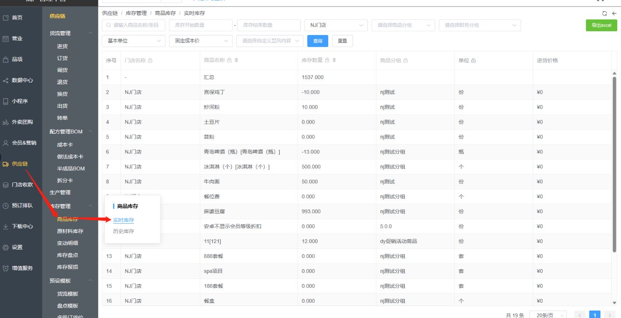621x318 pixels.
Task: Select 半成品BOM in the submenu
Action: [71, 168]
